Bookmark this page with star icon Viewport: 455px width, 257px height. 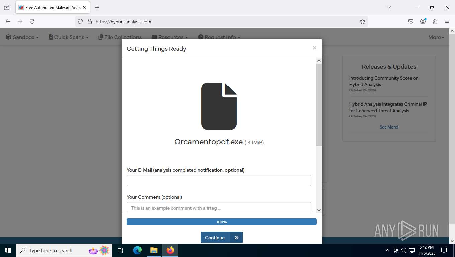tap(363, 21)
